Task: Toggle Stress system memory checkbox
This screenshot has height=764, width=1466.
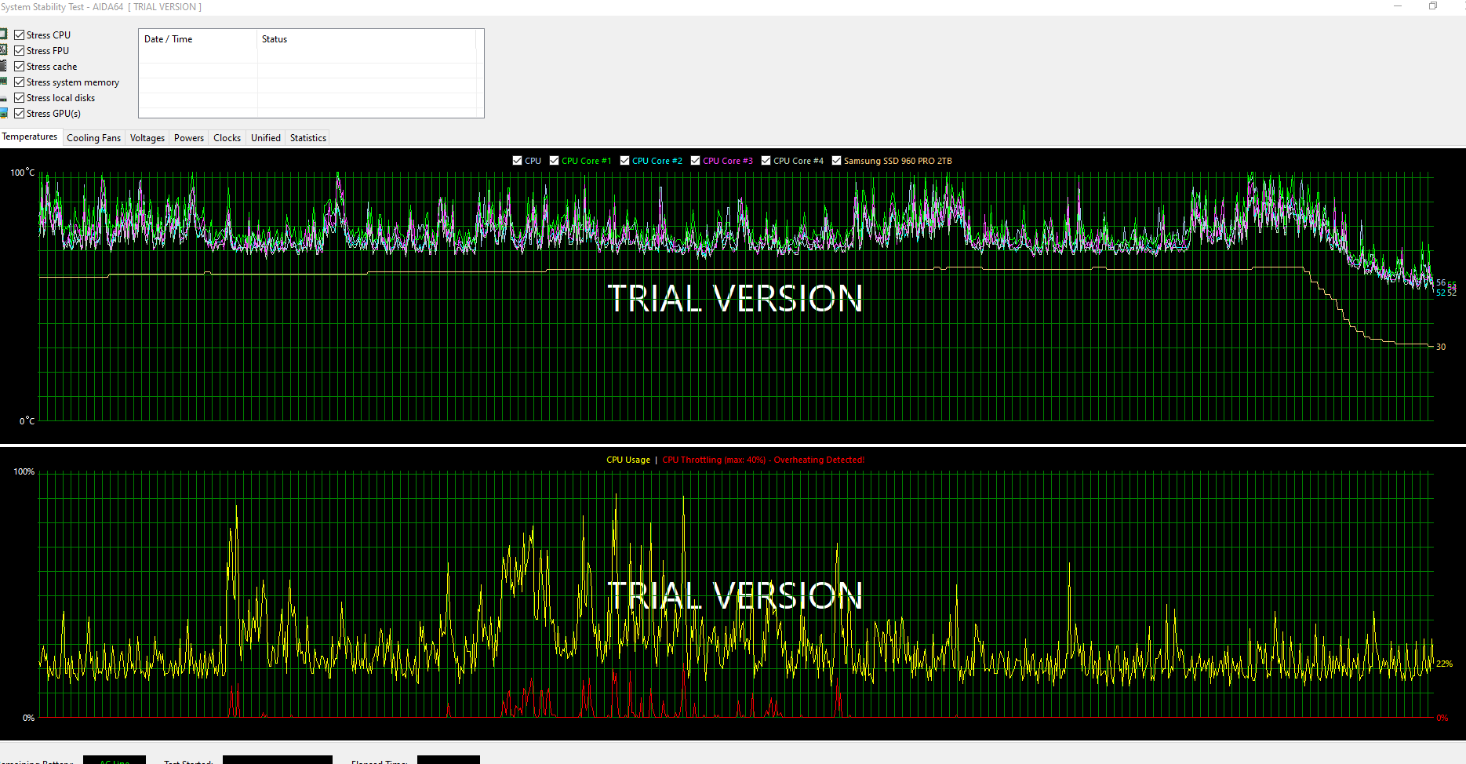Action: (x=20, y=82)
